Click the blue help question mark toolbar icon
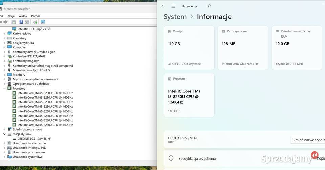Image resolution: width=325 pixels, height=170 pixels. point(21,22)
